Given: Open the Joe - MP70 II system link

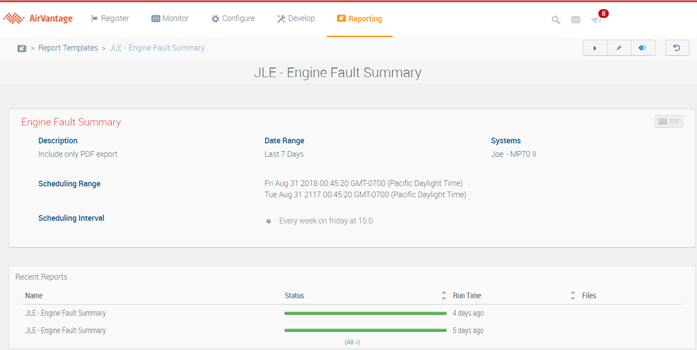Looking at the screenshot, I should 513,154.
